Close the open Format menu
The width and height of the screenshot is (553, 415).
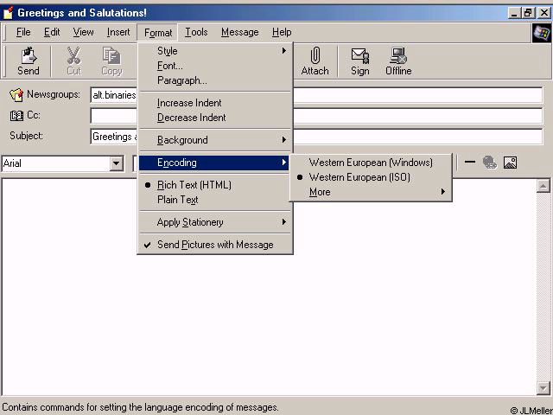click(157, 33)
